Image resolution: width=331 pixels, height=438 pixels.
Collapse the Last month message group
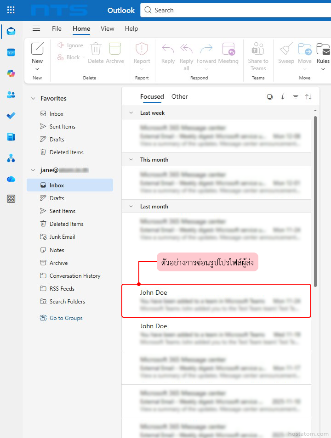click(x=131, y=207)
